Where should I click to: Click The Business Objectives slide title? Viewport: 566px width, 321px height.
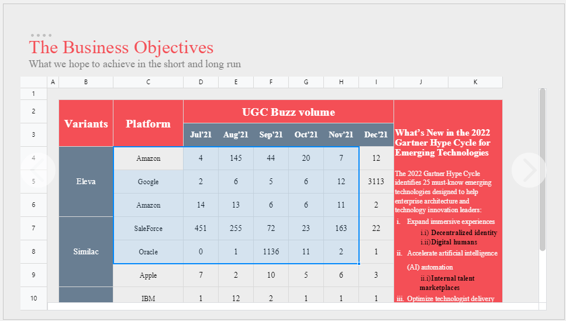[x=121, y=47]
